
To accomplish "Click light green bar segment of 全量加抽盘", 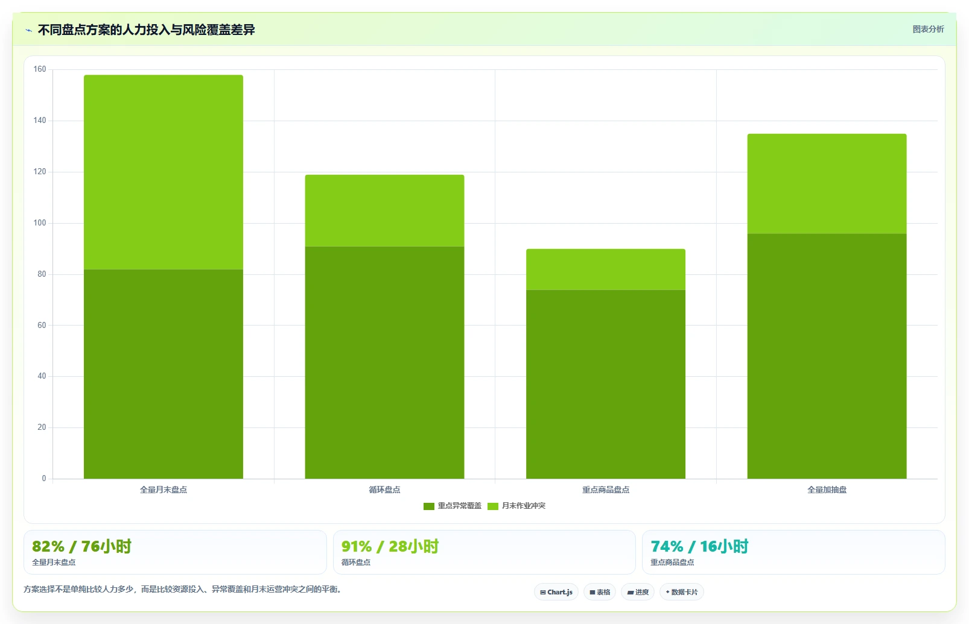I will 827,184.
